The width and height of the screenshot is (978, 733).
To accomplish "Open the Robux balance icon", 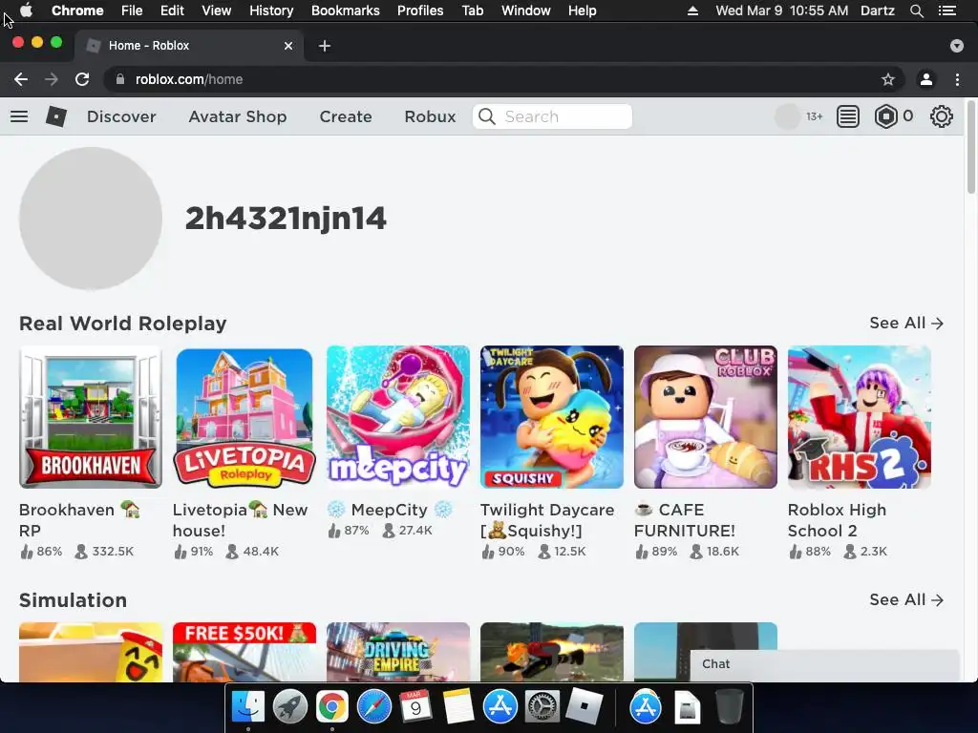I will (x=885, y=116).
